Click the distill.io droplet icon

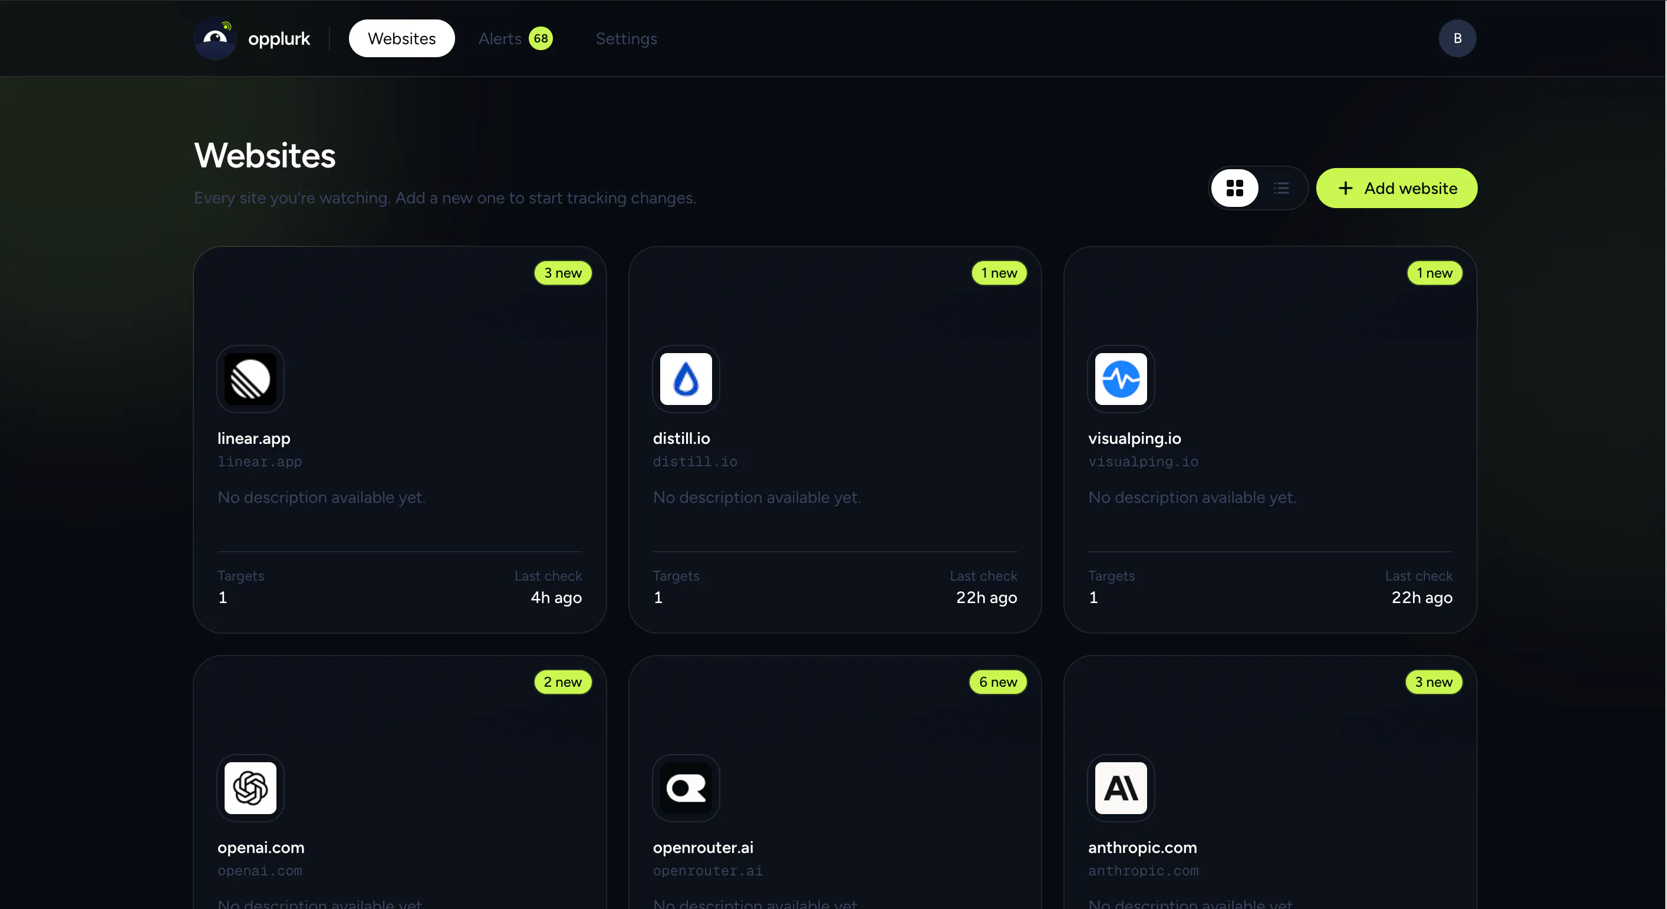click(686, 378)
